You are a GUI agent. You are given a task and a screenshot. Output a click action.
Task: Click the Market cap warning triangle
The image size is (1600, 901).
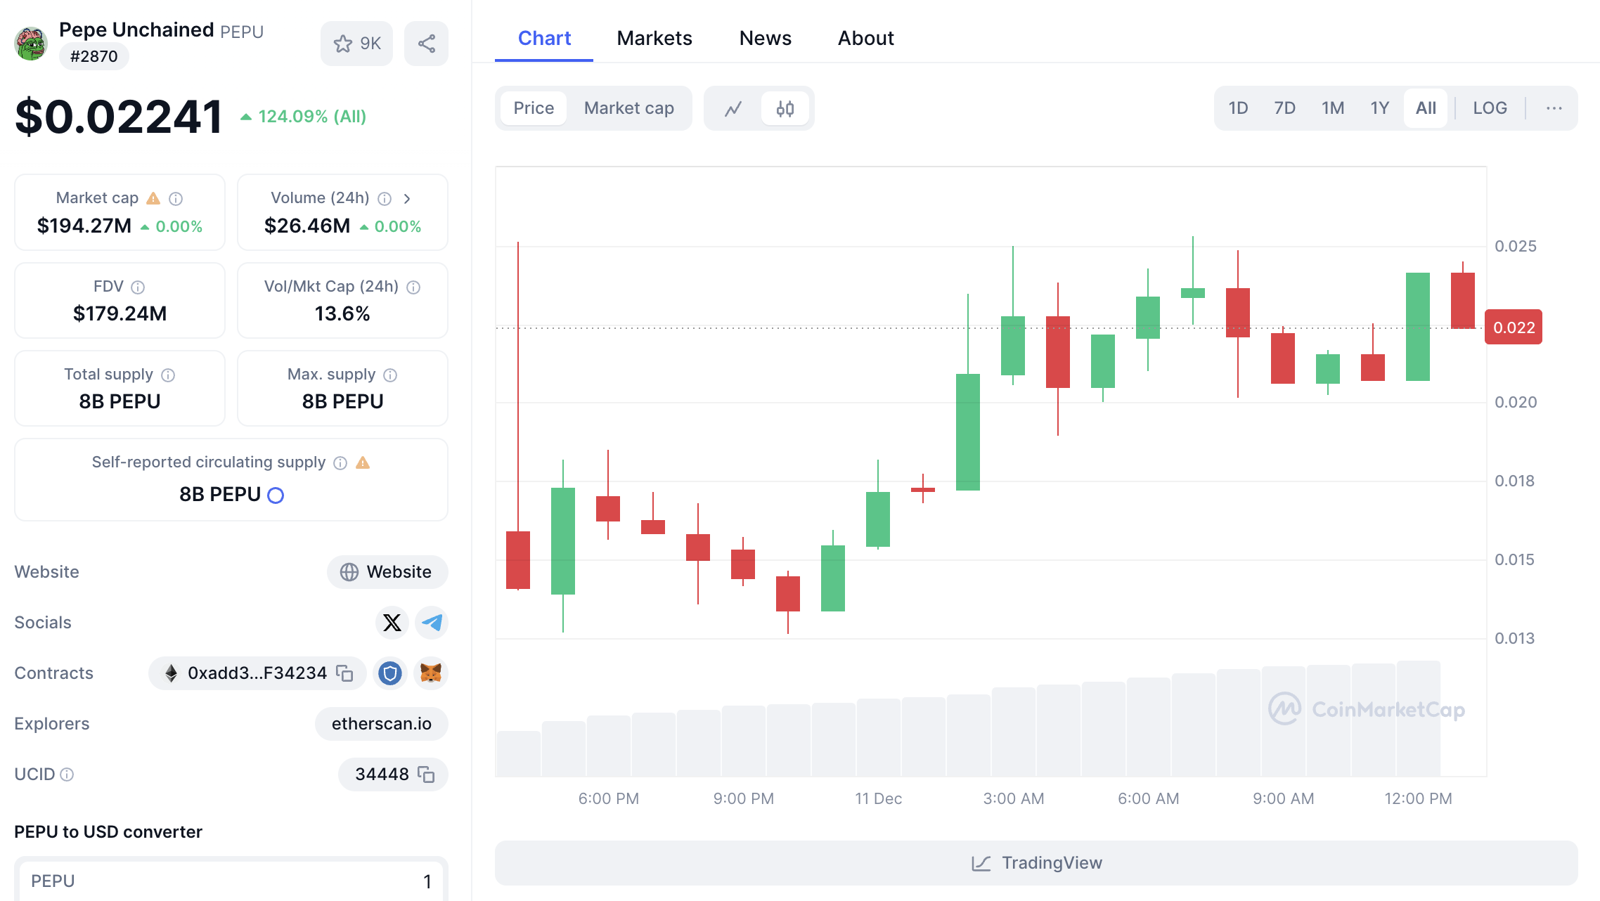pyautogui.click(x=153, y=198)
